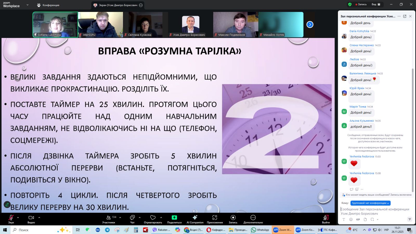
Task: Click the Leave meeting (Выйти) icon
Action: pos(326,218)
